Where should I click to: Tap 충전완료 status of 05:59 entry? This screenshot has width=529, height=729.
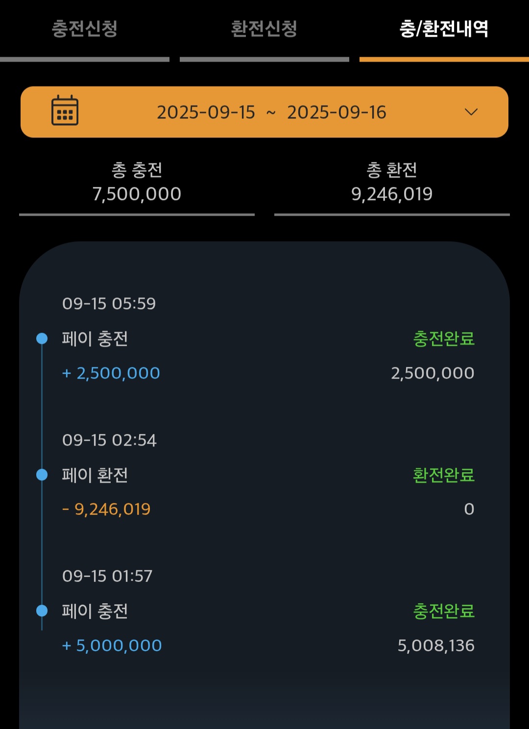pyautogui.click(x=444, y=339)
